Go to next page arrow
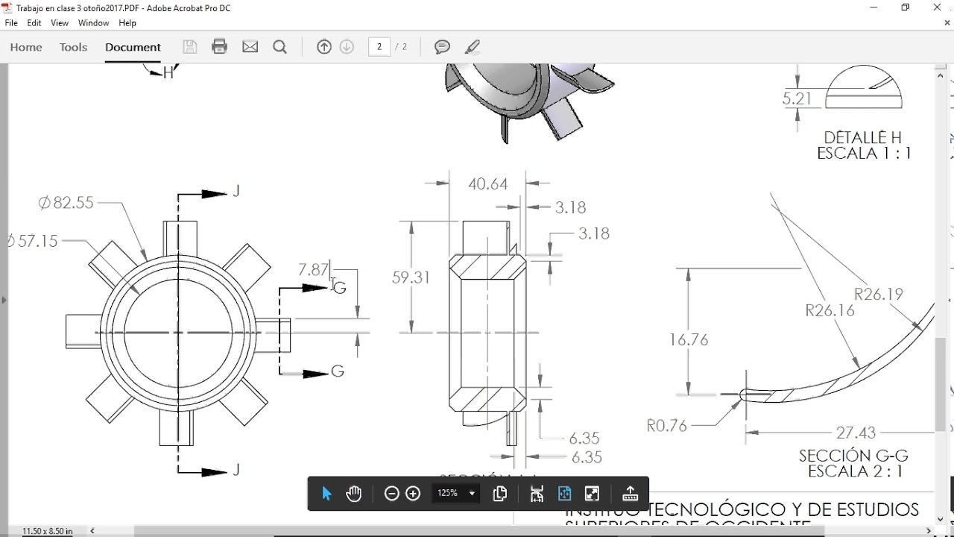The image size is (954, 537). click(x=347, y=47)
